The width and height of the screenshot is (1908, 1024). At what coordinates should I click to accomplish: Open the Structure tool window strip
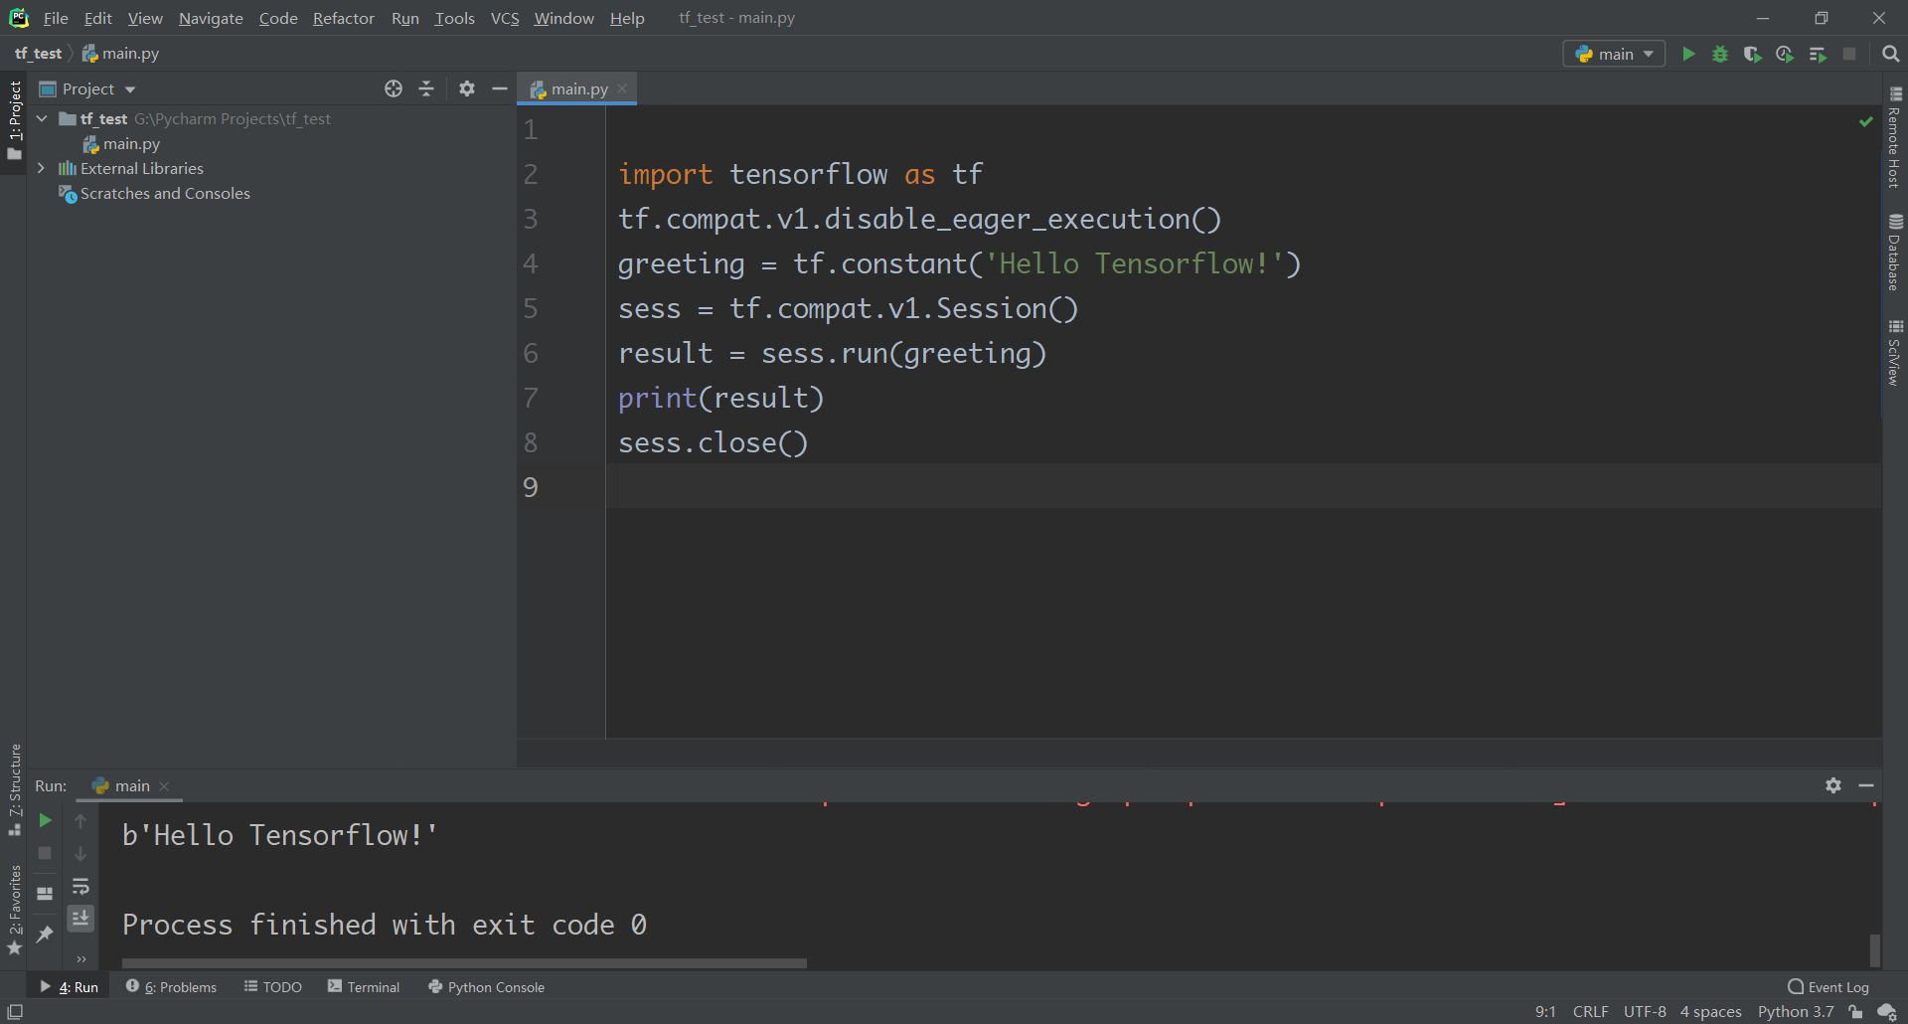pos(14,789)
